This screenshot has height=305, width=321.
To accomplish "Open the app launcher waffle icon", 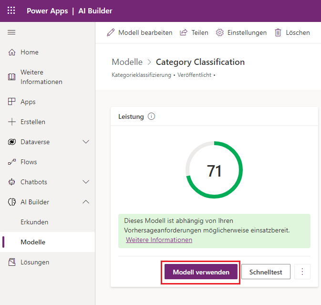I will pos(11,11).
